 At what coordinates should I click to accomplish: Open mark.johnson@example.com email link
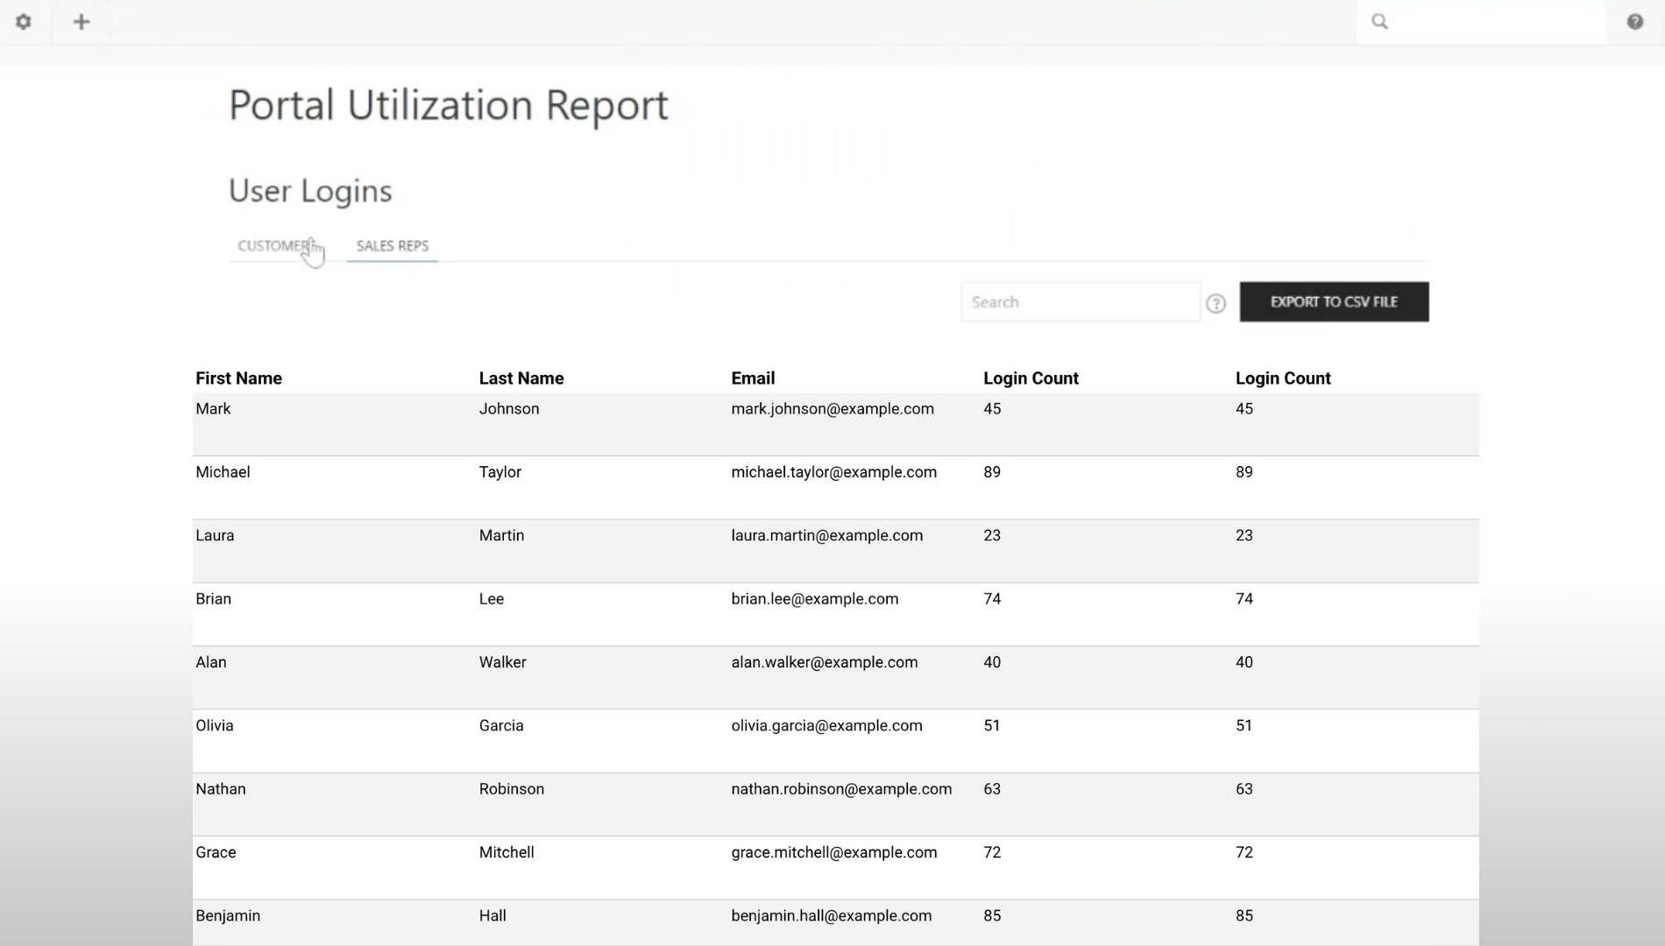(832, 409)
